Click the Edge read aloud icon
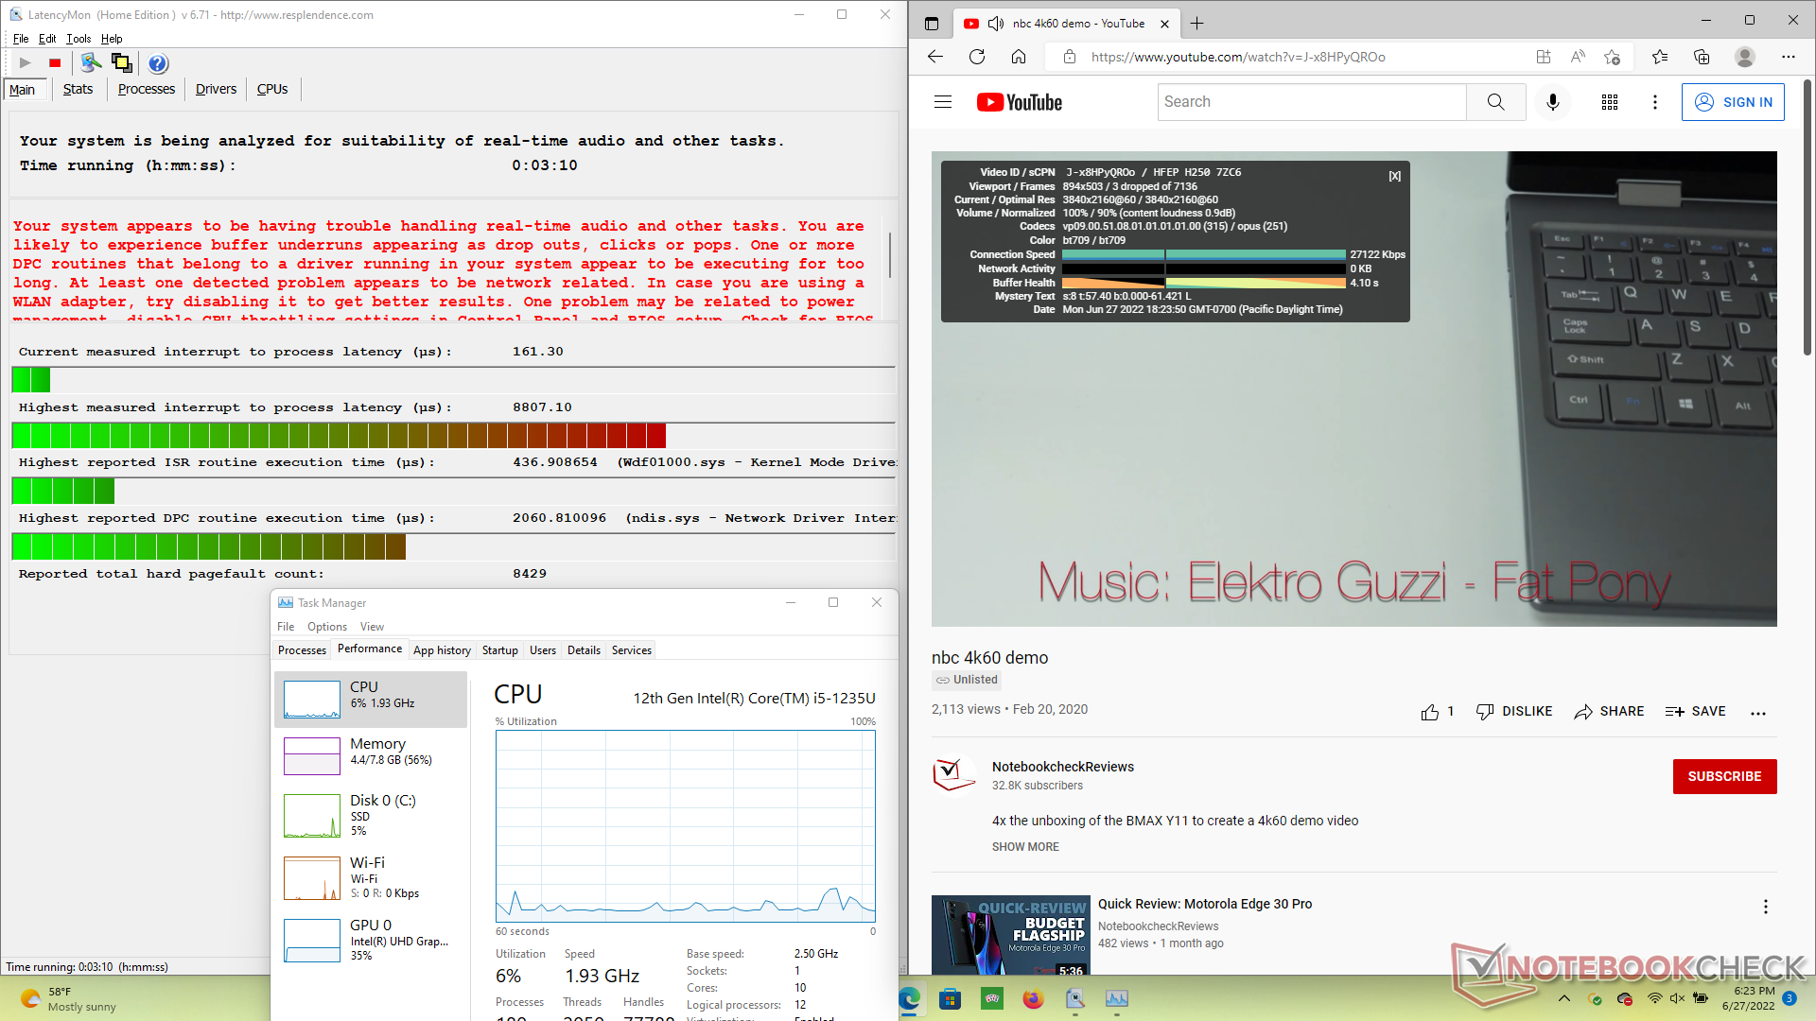This screenshot has height=1021, width=1816. click(x=1578, y=57)
